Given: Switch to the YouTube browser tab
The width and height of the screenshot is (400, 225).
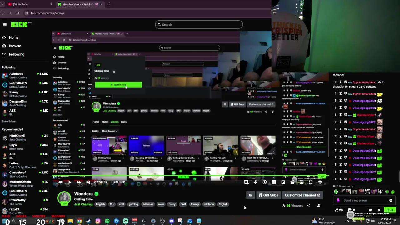Looking at the screenshot, I should click(x=30, y=4).
